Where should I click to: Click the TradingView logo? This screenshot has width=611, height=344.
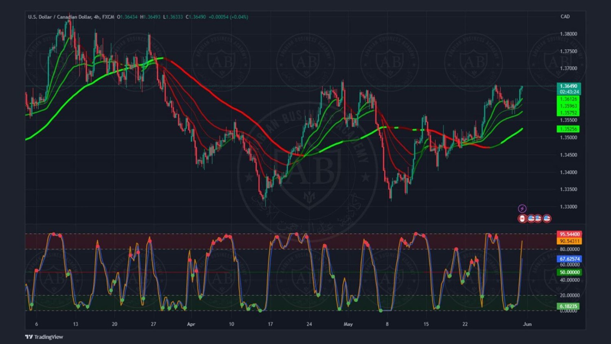click(44, 337)
